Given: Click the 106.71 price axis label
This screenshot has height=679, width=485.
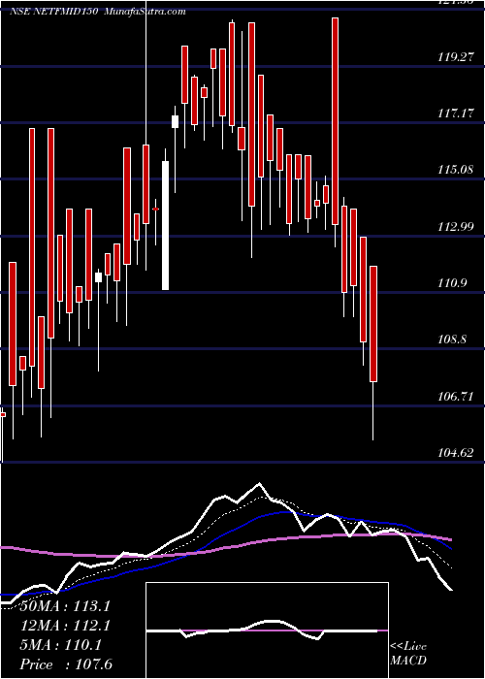Looking at the screenshot, I should point(455,396).
